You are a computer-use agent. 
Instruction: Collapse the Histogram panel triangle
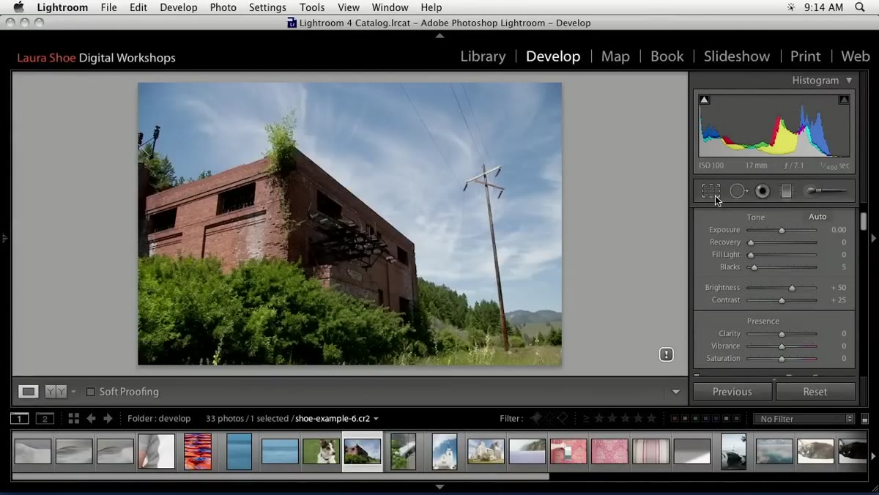pyautogui.click(x=849, y=81)
